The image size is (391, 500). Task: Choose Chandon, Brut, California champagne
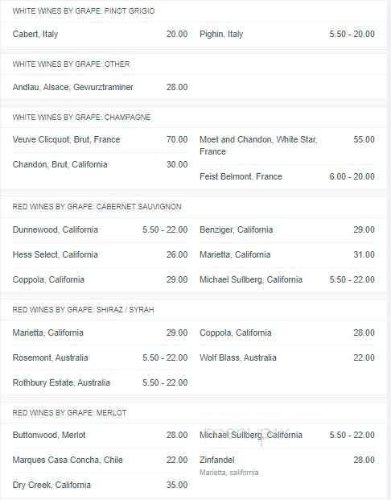pos(100,164)
